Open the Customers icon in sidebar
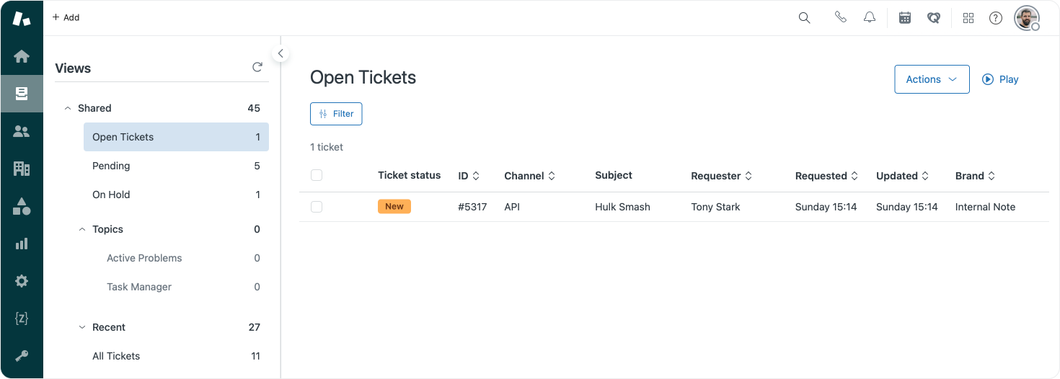The width and height of the screenshot is (1060, 379). tap(22, 131)
